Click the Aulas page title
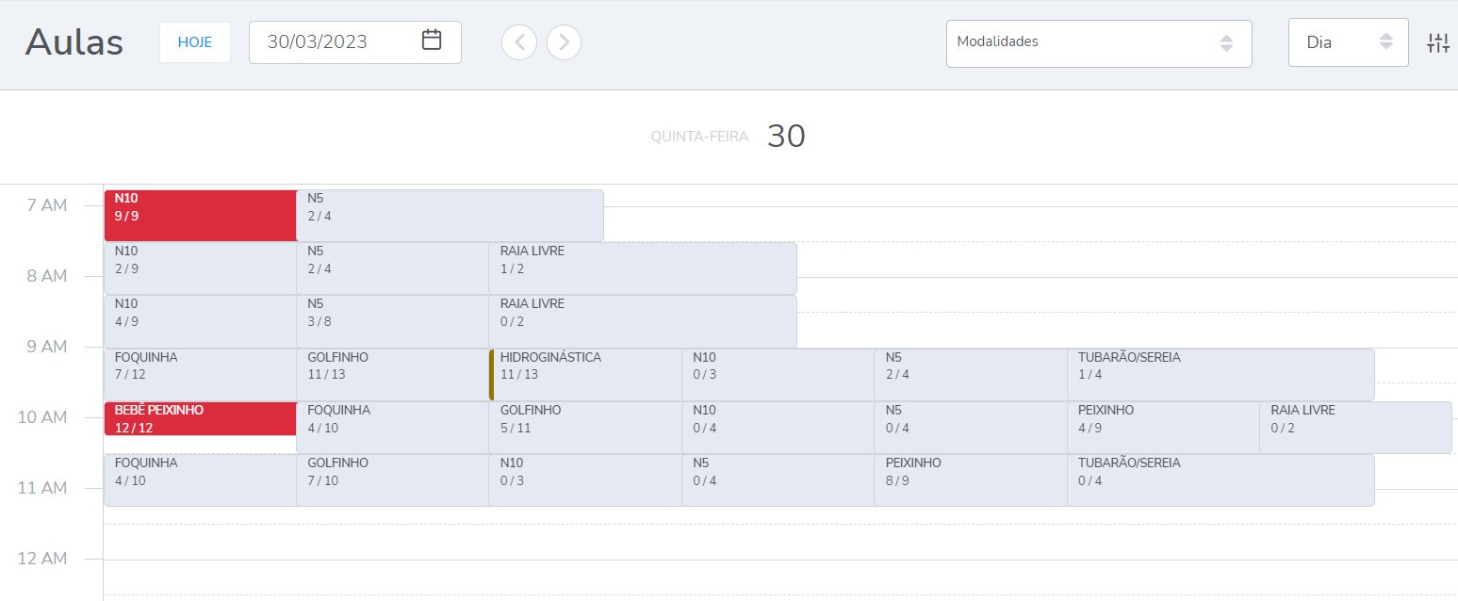This screenshot has height=601, width=1458. point(74,42)
